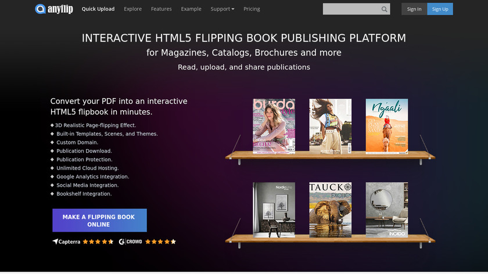Click the 'Publication Download.' feature text
The width and height of the screenshot is (488, 274).
(x=84, y=151)
